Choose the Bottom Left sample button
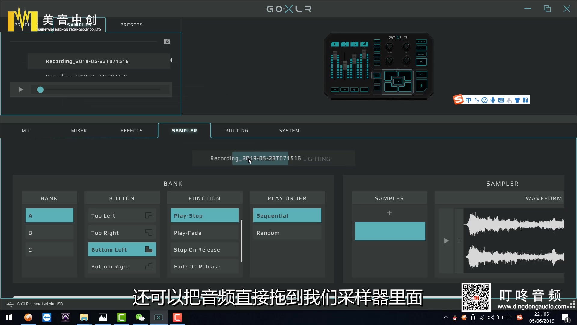The width and height of the screenshot is (577, 325). click(122, 249)
